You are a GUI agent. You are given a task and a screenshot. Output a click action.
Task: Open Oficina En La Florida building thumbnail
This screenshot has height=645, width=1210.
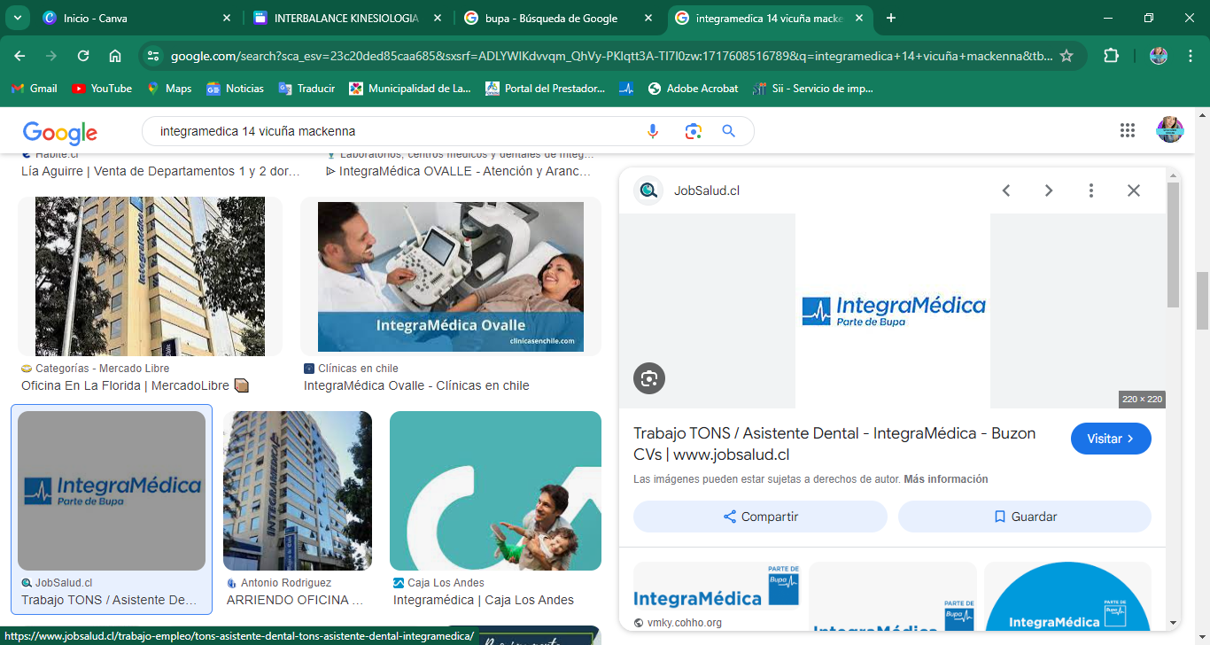(150, 276)
